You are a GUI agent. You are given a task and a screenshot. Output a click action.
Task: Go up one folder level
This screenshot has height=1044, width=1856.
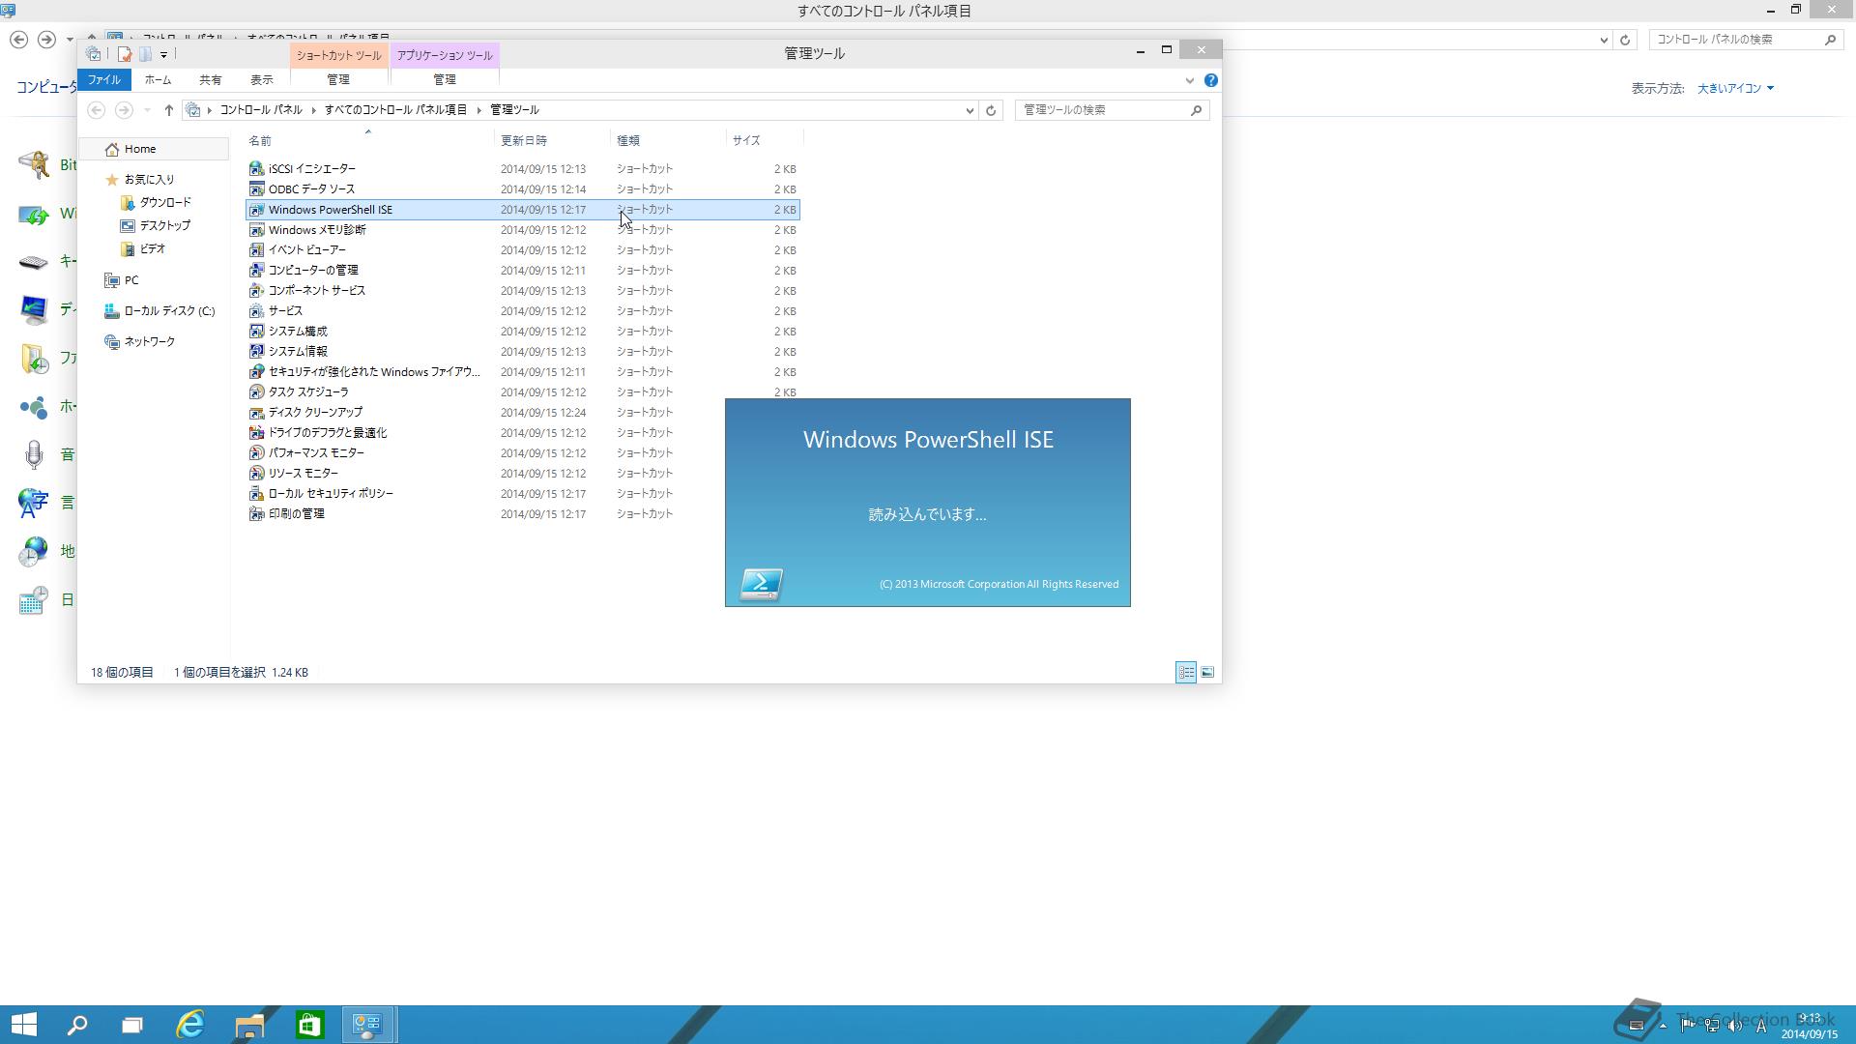pos(168,110)
